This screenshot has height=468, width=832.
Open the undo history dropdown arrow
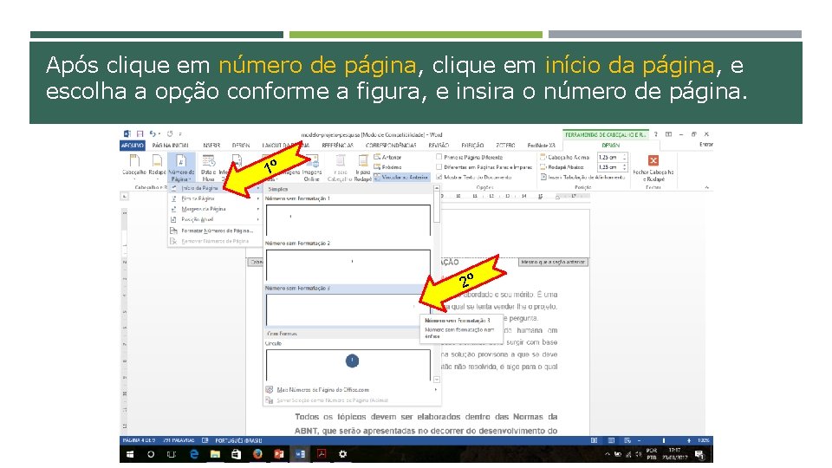[159, 134]
